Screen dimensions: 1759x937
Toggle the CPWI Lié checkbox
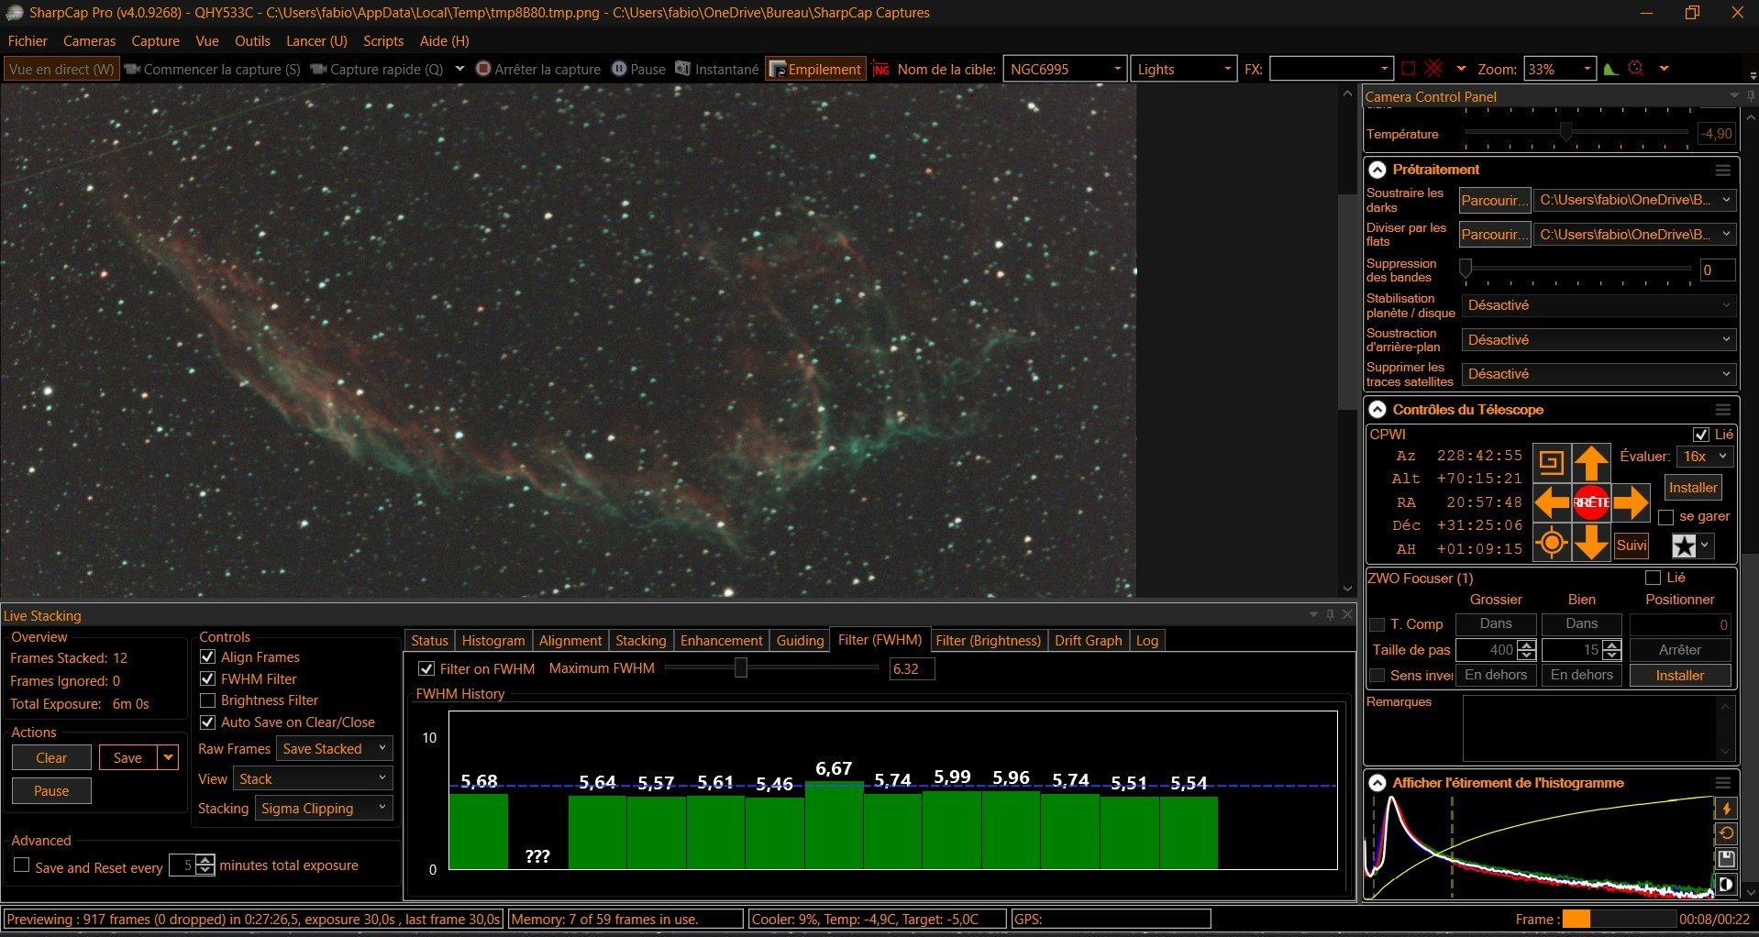1701,435
